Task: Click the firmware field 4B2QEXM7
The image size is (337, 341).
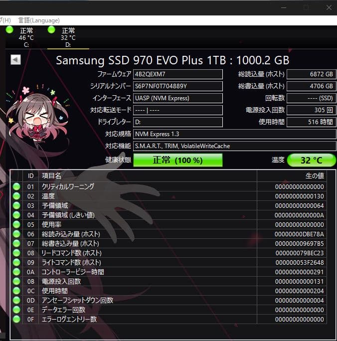Action: point(178,74)
